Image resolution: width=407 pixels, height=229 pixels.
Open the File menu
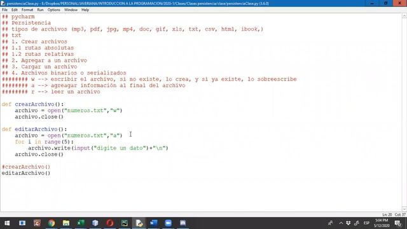point(4,10)
